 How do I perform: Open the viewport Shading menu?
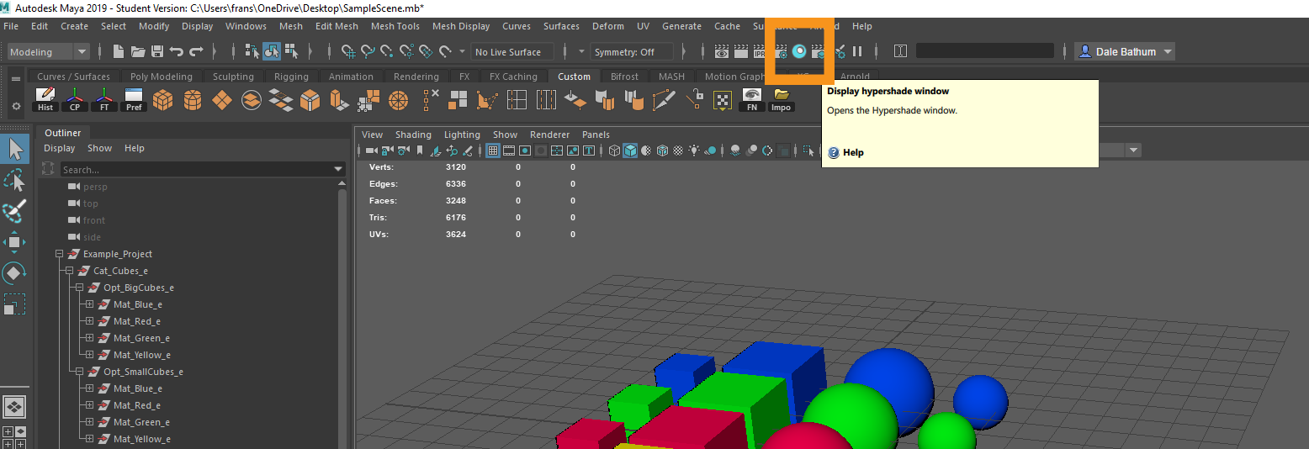(x=413, y=135)
